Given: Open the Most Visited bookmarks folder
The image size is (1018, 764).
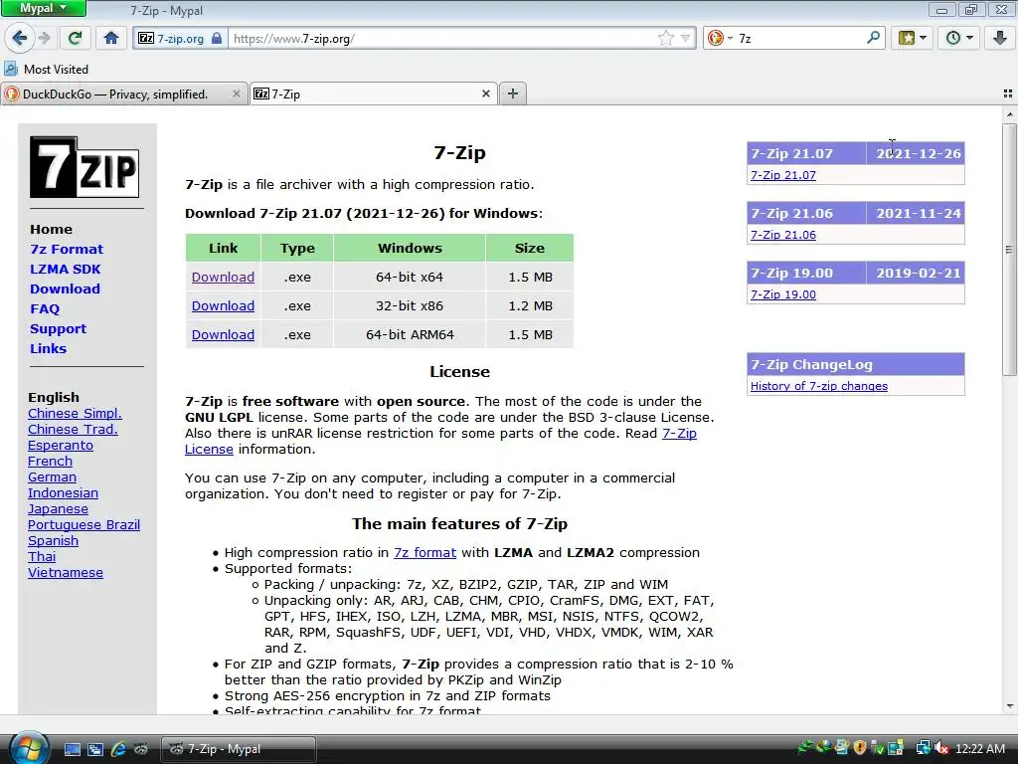Looking at the screenshot, I should tap(46, 69).
